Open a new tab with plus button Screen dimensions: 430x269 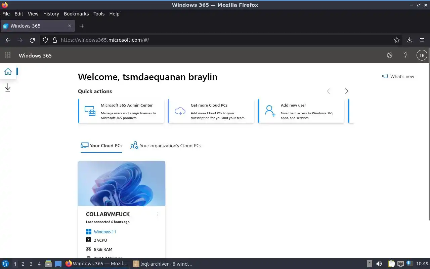82,26
